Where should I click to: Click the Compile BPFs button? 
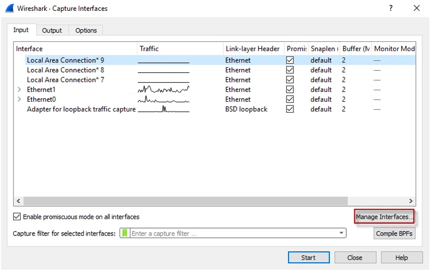(395, 234)
